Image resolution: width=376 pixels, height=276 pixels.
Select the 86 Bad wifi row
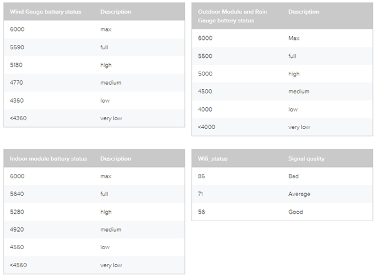pyautogui.click(x=282, y=176)
